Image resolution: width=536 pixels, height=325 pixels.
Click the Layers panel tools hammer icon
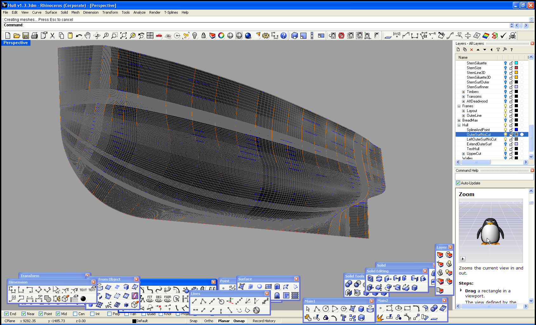tap(505, 50)
